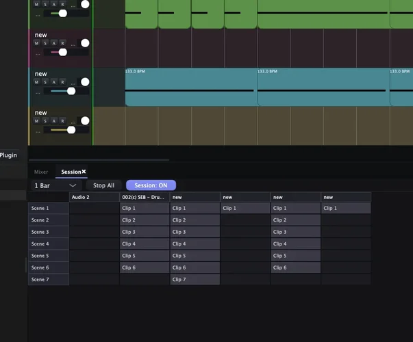Open the dots menu beside R on pink track

(73, 44)
